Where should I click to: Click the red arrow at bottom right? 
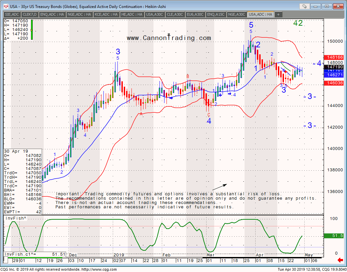pyautogui.click(x=341, y=260)
